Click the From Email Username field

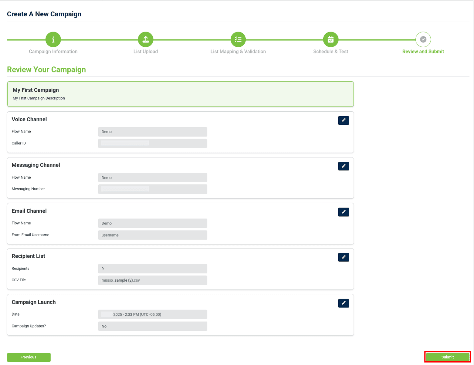click(152, 235)
